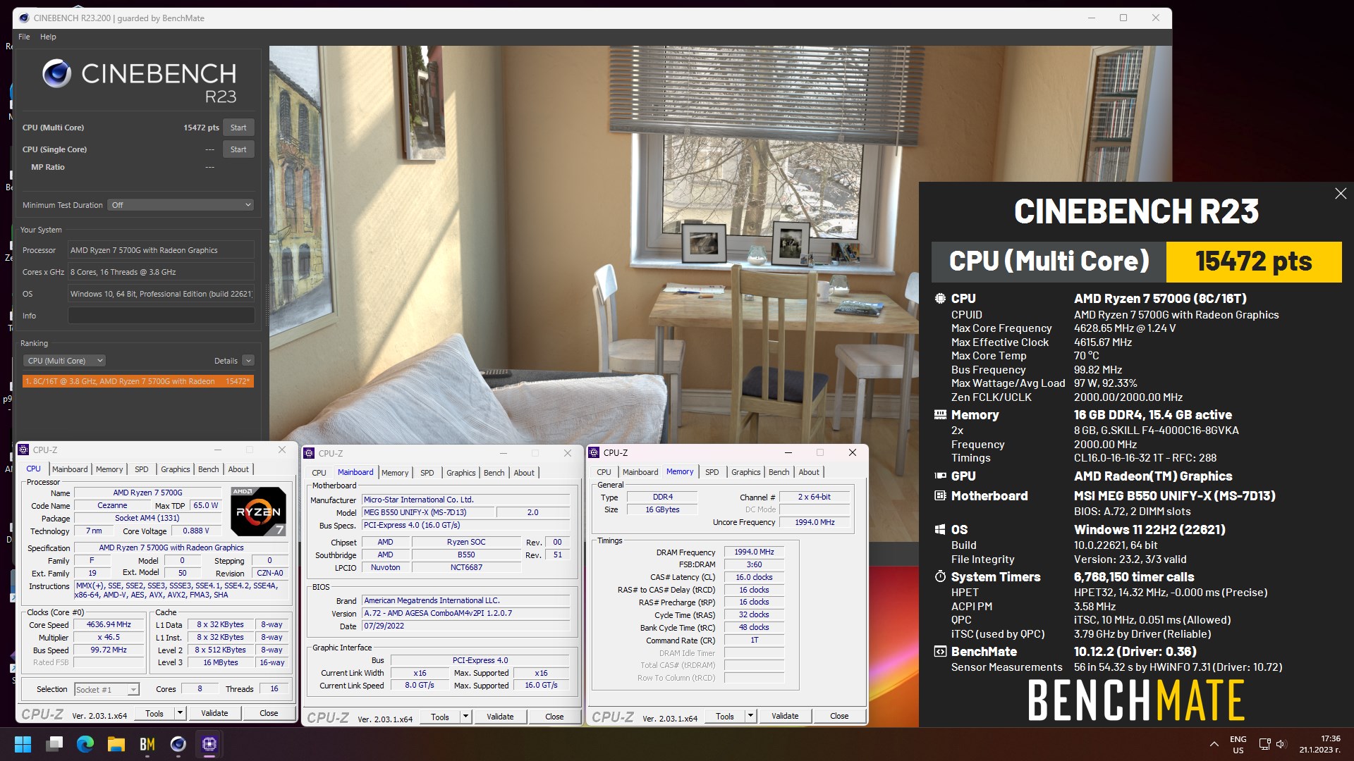Click the Ryzen 7 logo in CPU-Z
This screenshot has height=761, width=1354.
point(258,512)
